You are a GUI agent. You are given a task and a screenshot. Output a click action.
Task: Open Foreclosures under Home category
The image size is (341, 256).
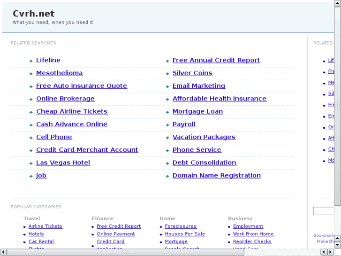(181, 226)
